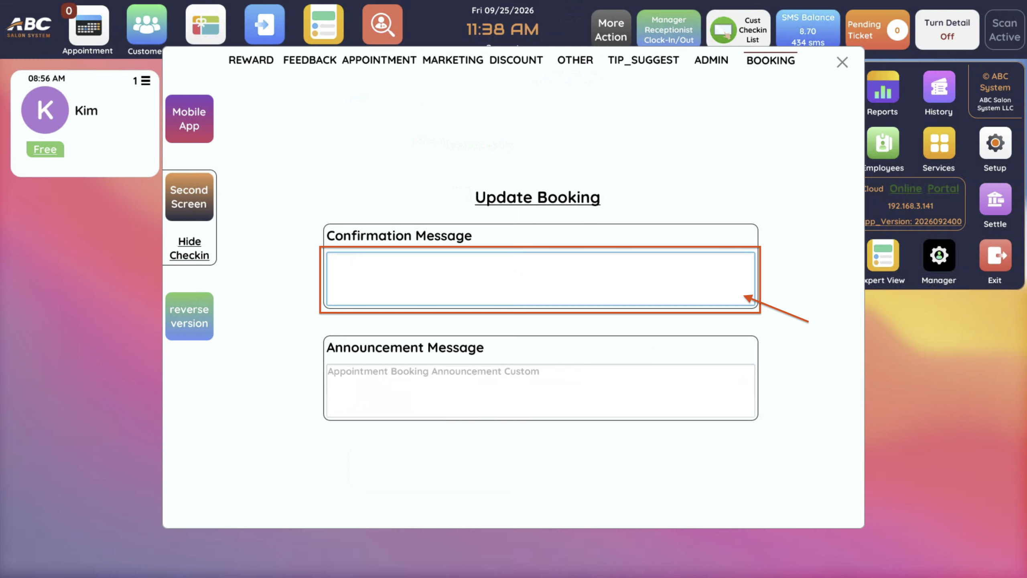This screenshot has height=578, width=1027.
Task: Open the Employees icon
Action: [x=883, y=143]
